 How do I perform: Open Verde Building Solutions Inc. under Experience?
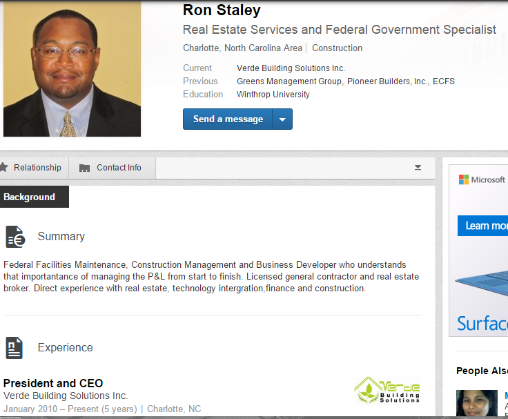coord(66,396)
